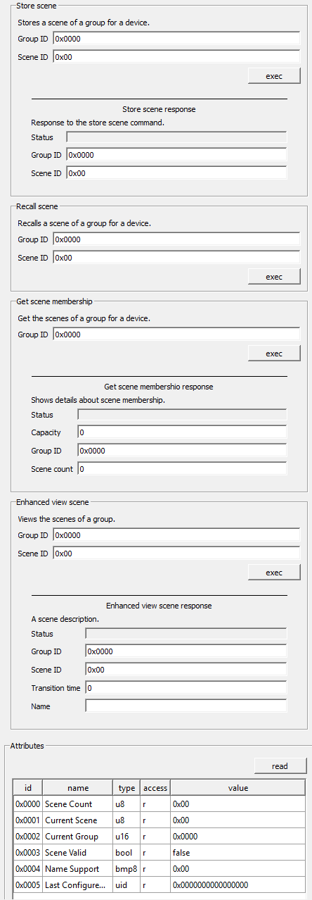The width and height of the screenshot is (312, 900).
Task: Click the access column header
Action: pos(155,788)
